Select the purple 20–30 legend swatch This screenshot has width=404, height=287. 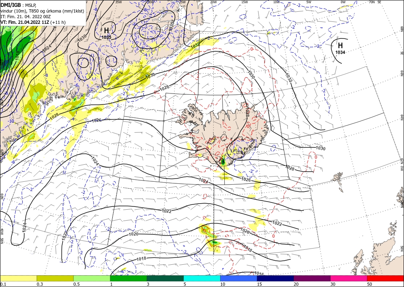[312, 278]
